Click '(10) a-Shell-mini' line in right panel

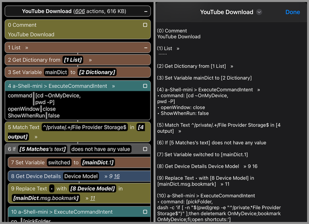coord(206,196)
